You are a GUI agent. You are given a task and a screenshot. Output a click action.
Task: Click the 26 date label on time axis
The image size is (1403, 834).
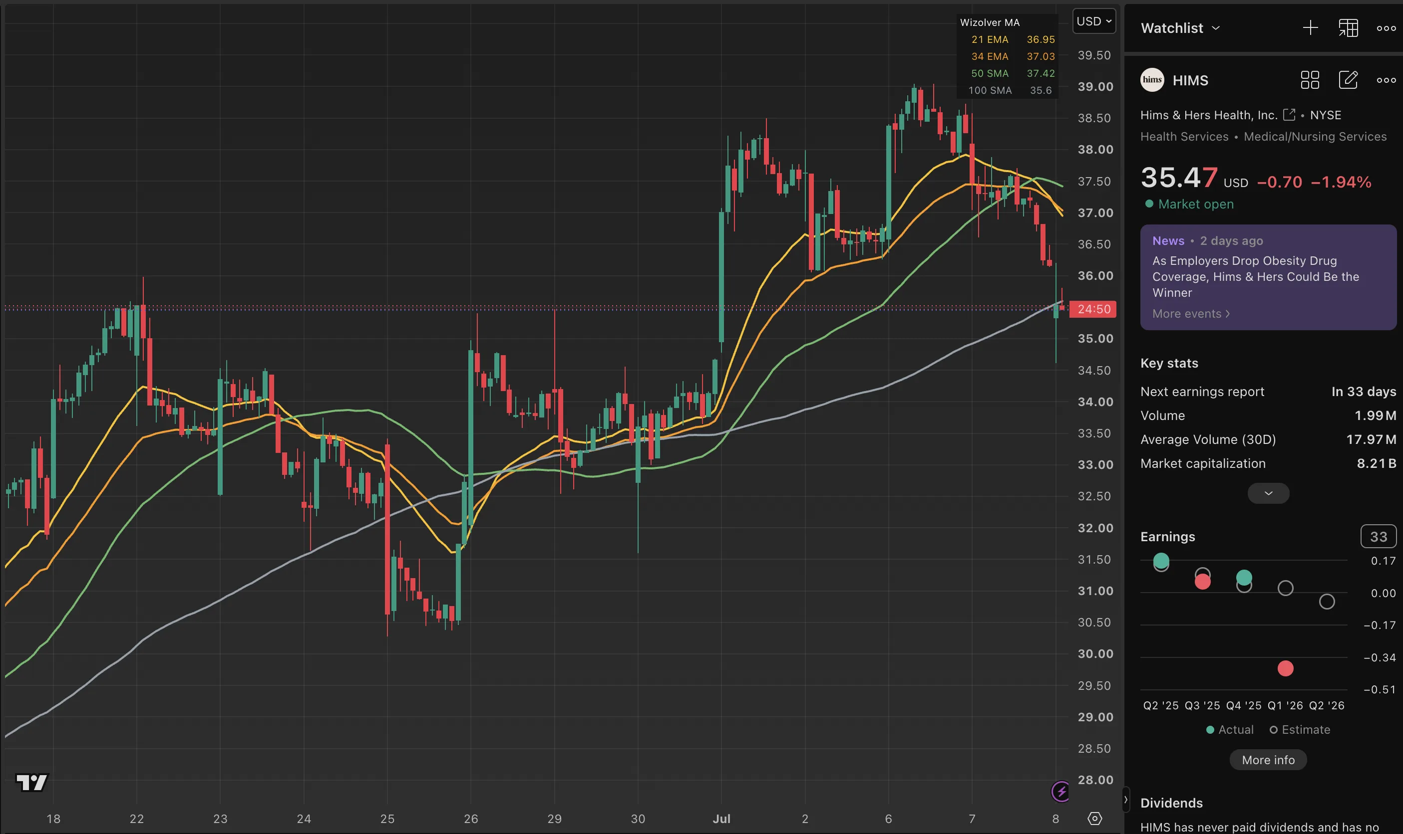coord(471,819)
